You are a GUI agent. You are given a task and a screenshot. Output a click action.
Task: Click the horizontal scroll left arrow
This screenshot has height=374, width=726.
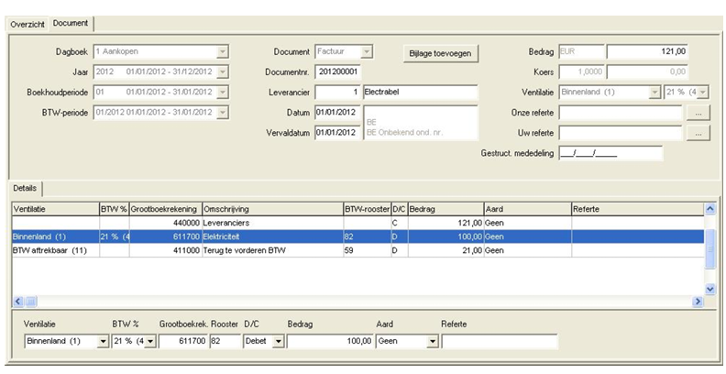pyautogui.click(x=18, y=302)
